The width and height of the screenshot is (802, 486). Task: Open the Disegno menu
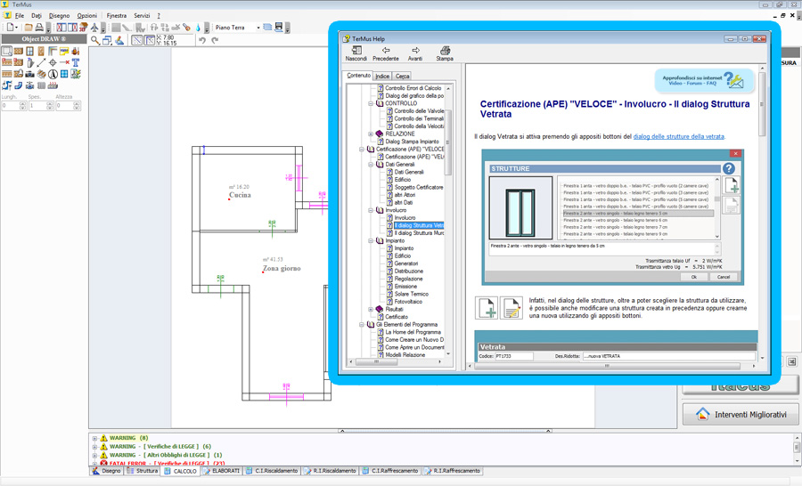tap(60, 16)
